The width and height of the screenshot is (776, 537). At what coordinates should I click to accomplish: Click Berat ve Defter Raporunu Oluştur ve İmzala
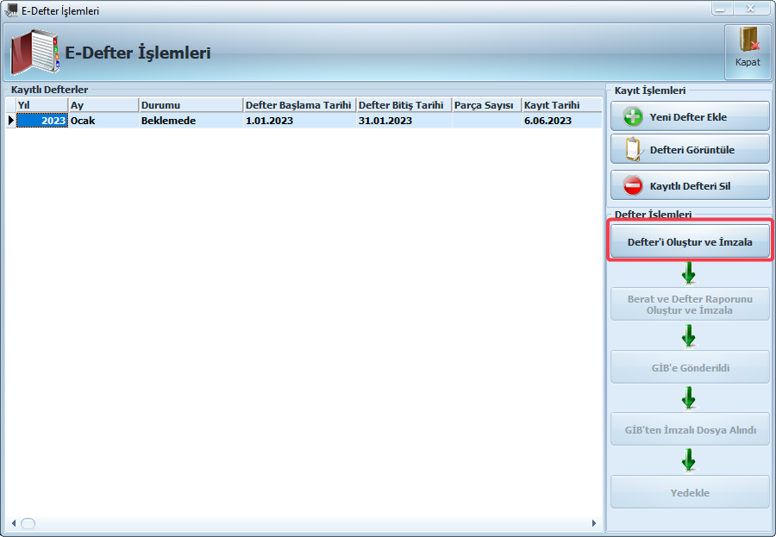pos(690,304)
